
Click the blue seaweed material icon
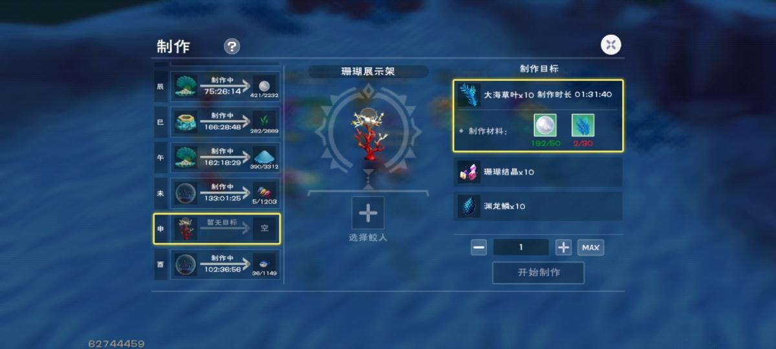(x=583, y=125)
